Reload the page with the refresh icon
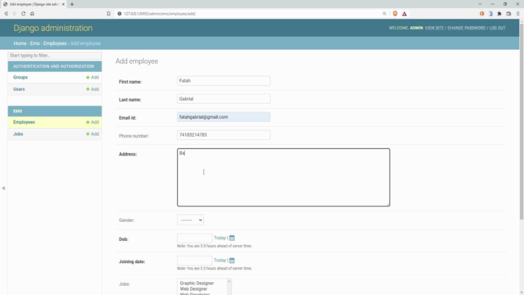524x295 pixels. coord(24,14)
